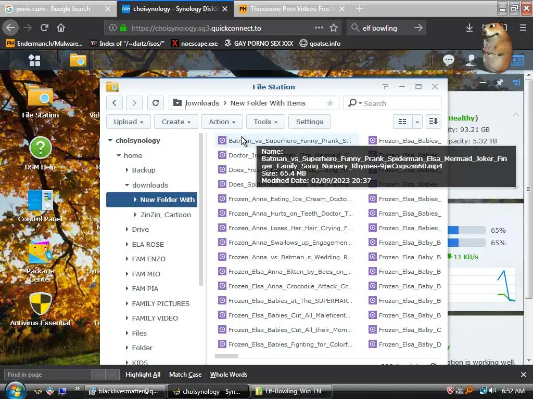Click File Station icon in DSM taskbar

click(78, 60)
